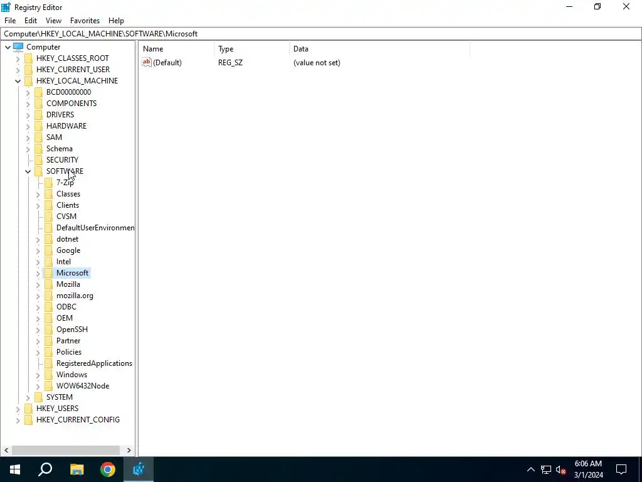Select the mozilla.org key
Image resolution: width=642 pixels, height=482 pixels.
click(x=75, y=296)
